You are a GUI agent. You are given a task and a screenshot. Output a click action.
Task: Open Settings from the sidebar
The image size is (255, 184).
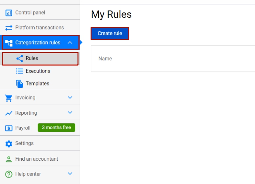click(24, 143)
